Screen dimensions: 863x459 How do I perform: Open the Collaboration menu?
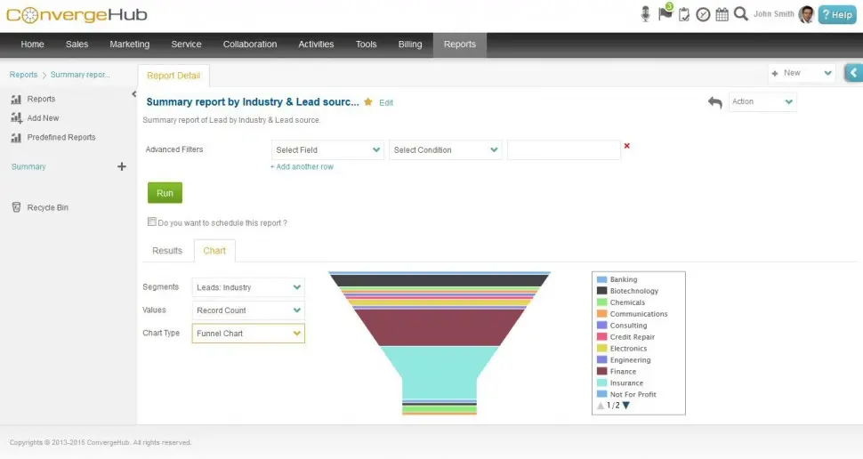250,44
